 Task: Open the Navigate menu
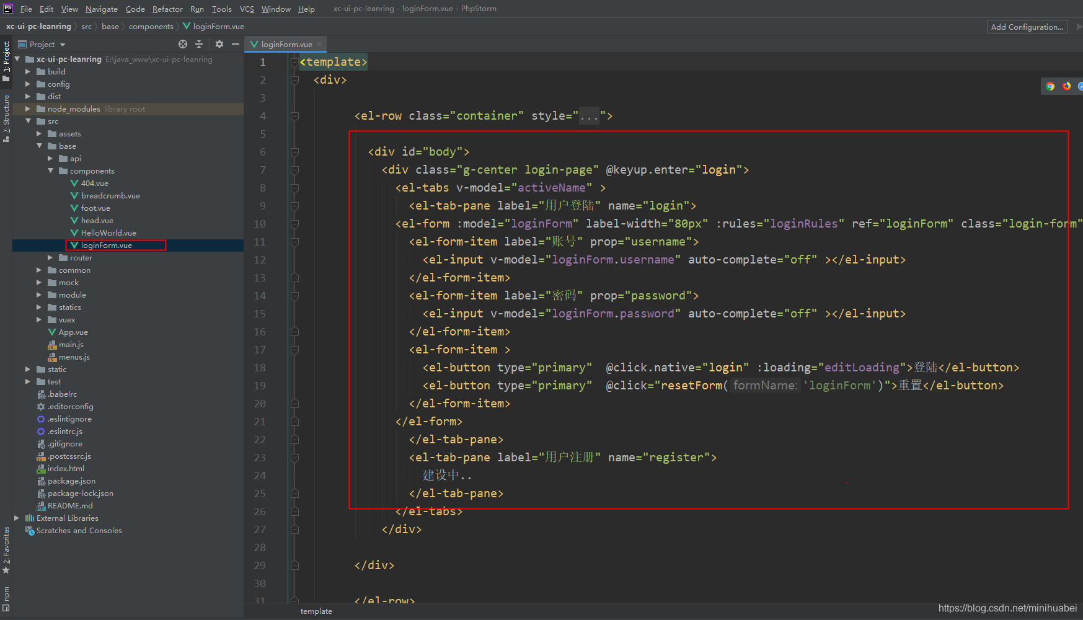[x=102, y=9]
